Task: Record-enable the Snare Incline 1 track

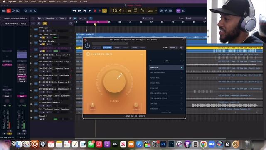Action: (47, 58)
